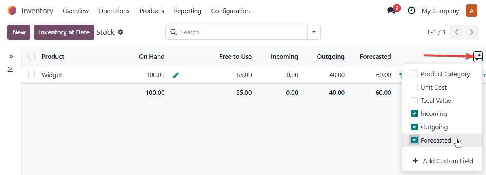Click the Inventory at Date button
This screenshot has width=486, height=175.
point(64,32)
